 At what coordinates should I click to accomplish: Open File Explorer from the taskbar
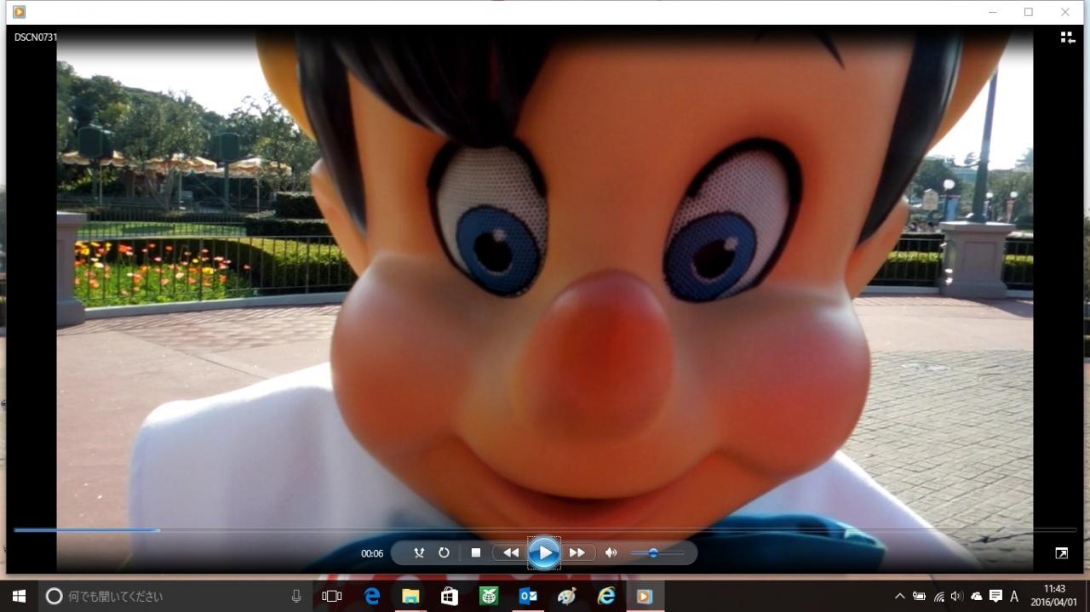pos(410,596)
